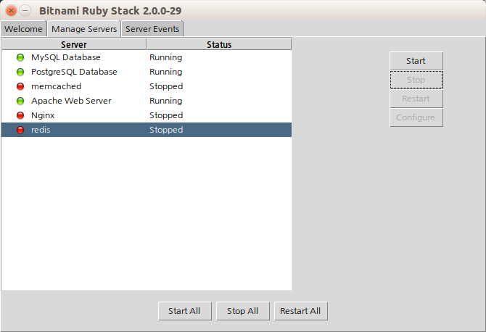Click the Configure button
The image size is (486, 332).
click(x=416, y=117)
